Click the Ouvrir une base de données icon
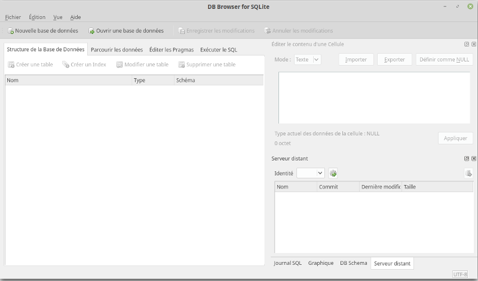The height and width of the screenshot is (281, 478). (91, 30)
